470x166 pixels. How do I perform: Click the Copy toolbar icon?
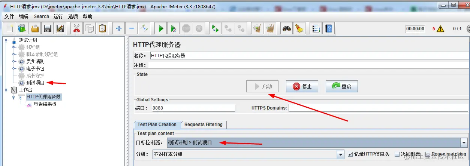coord(90,28)
